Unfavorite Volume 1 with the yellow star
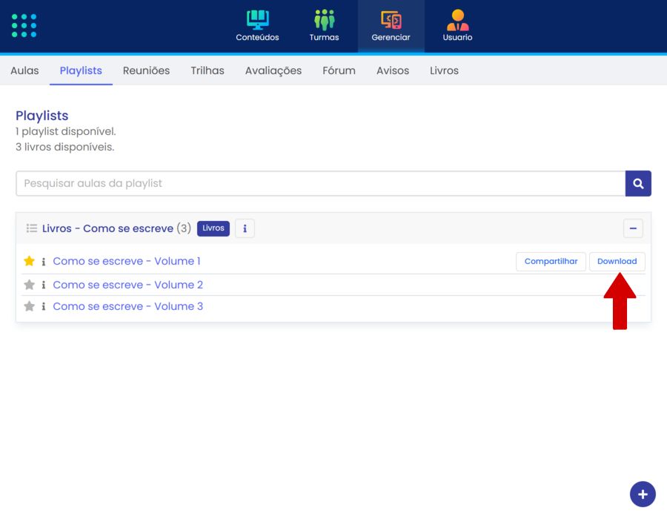Image resolution: width=667 pixels, height=519 pixels. (30, 262)
